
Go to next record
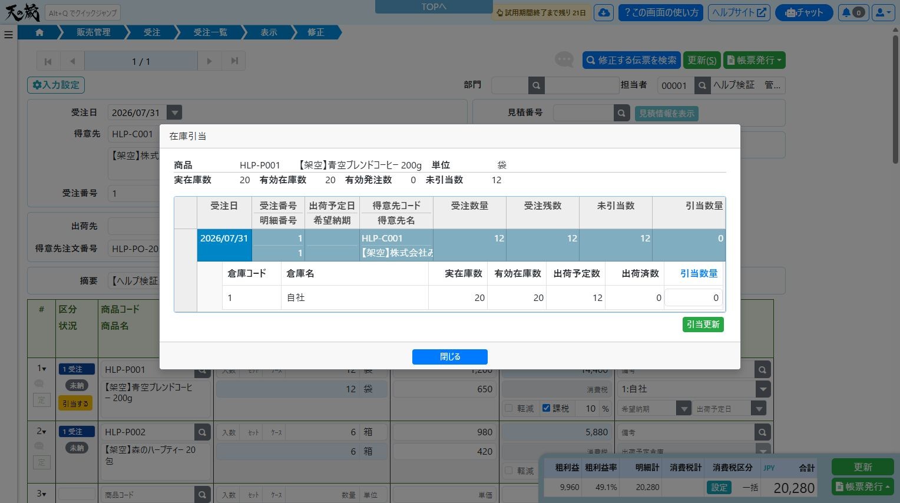tap(209, 61)
